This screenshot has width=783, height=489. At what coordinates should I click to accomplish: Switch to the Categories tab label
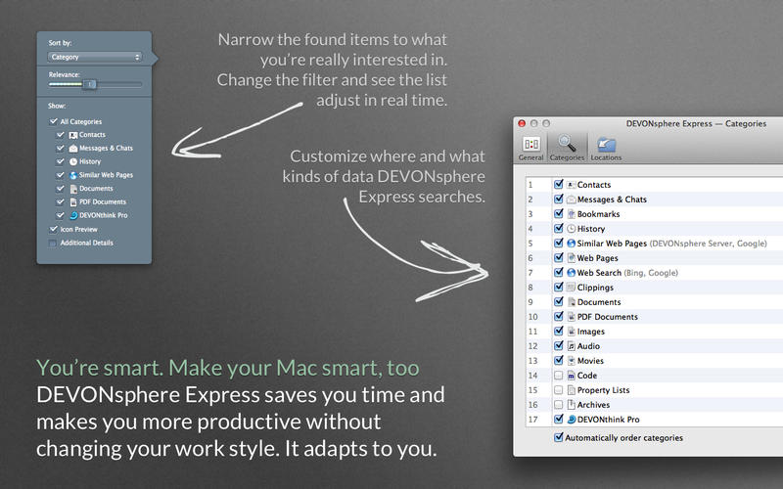(x=567, y=157)
